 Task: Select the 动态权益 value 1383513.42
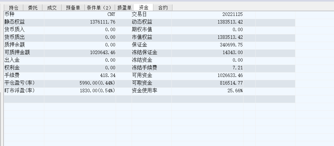tap(230, 22)
